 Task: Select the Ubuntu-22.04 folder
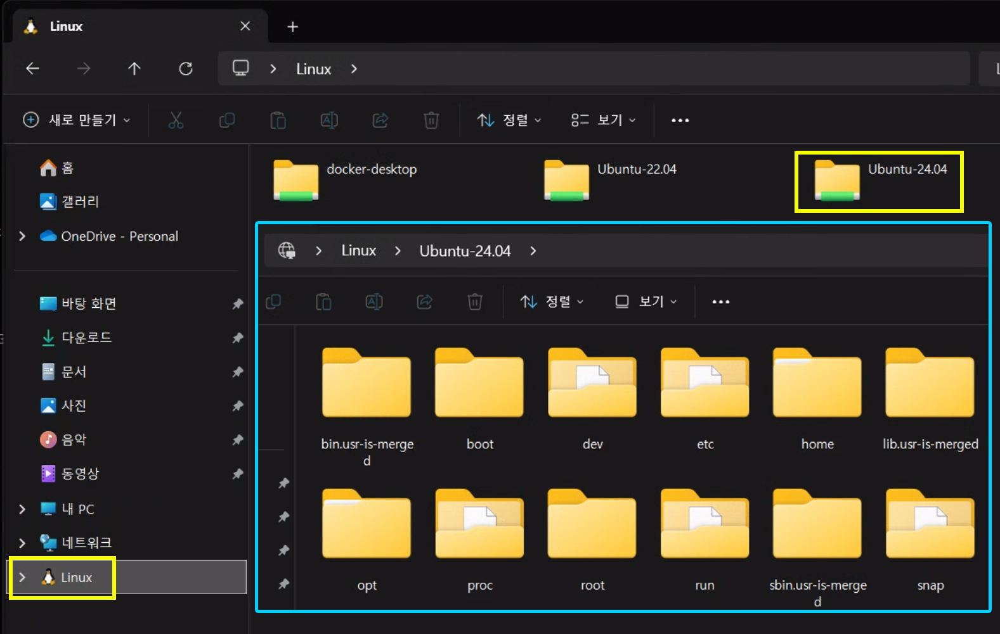pos(611,180)
